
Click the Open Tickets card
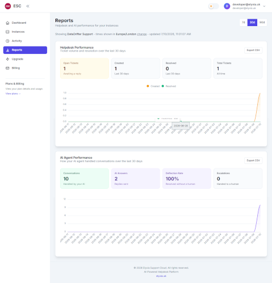pos(84,69)
